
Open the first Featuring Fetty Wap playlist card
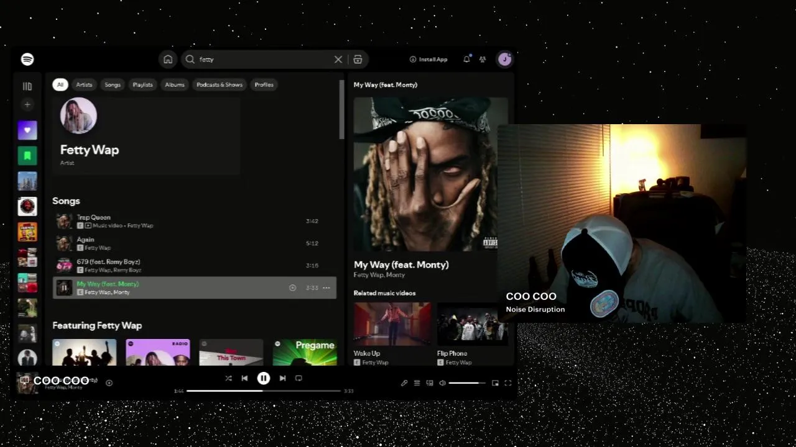(85, 352)
